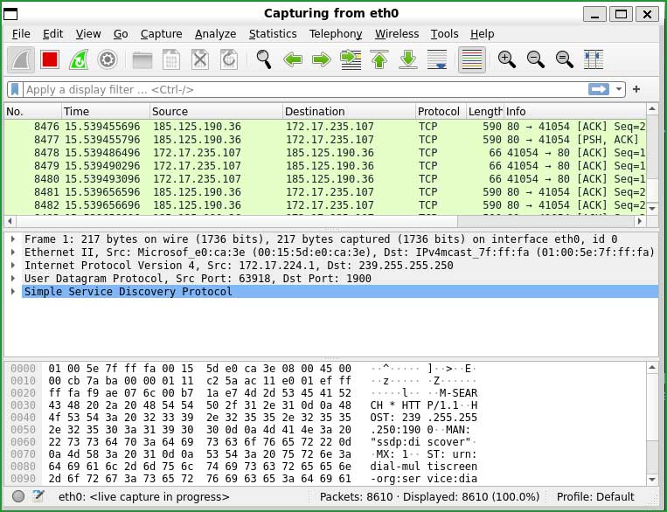Image resolution: width=667 pixels, height=512 pixels.
Task: Open capture options gear icon
Action: [108, 59]
